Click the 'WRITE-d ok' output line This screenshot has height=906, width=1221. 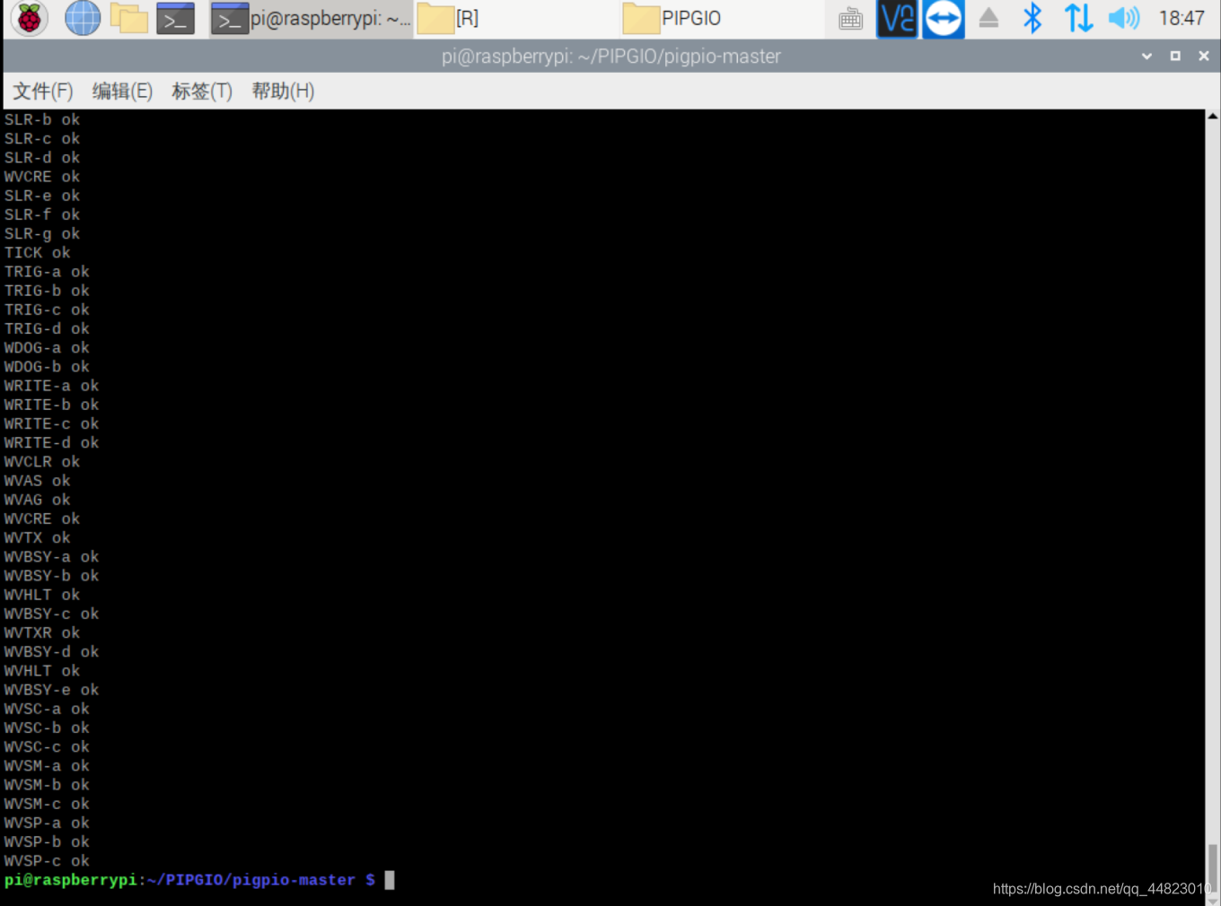pyautogui.click(x=51, y=443)
